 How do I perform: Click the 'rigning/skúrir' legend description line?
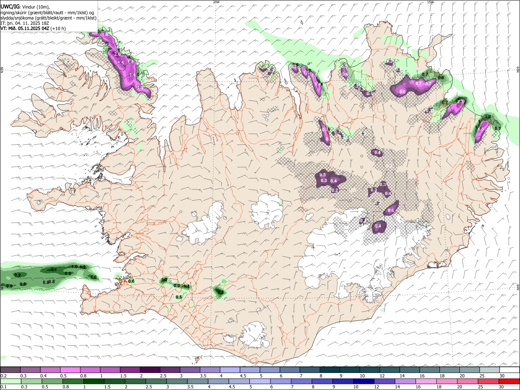[x=47, y=12]
